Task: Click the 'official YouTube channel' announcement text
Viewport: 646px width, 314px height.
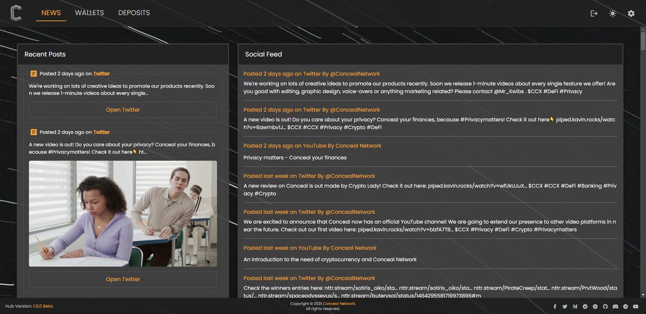Action: [429, 225]
